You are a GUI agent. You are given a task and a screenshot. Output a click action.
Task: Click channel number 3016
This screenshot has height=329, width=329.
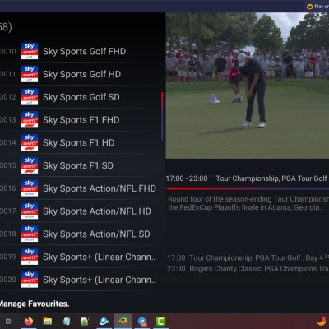point(8,188)
